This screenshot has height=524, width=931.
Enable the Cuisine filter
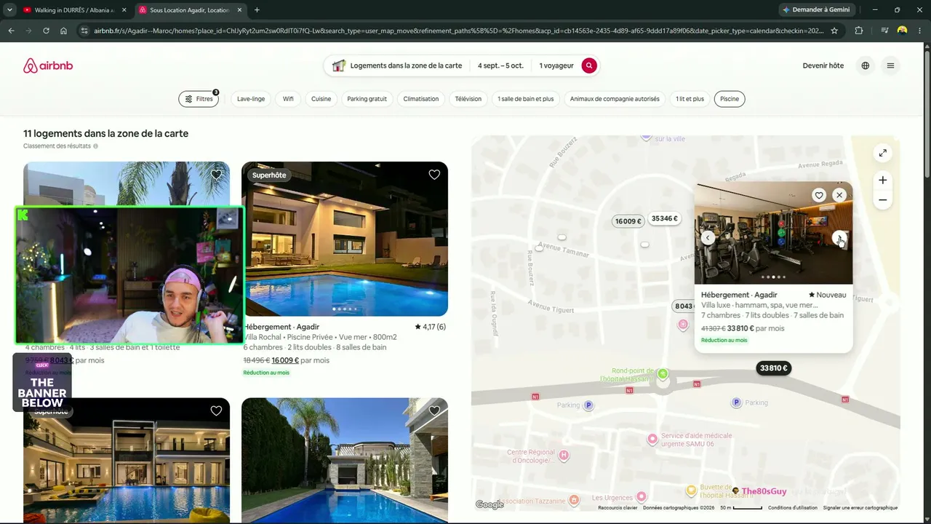[x=321, y=99]
